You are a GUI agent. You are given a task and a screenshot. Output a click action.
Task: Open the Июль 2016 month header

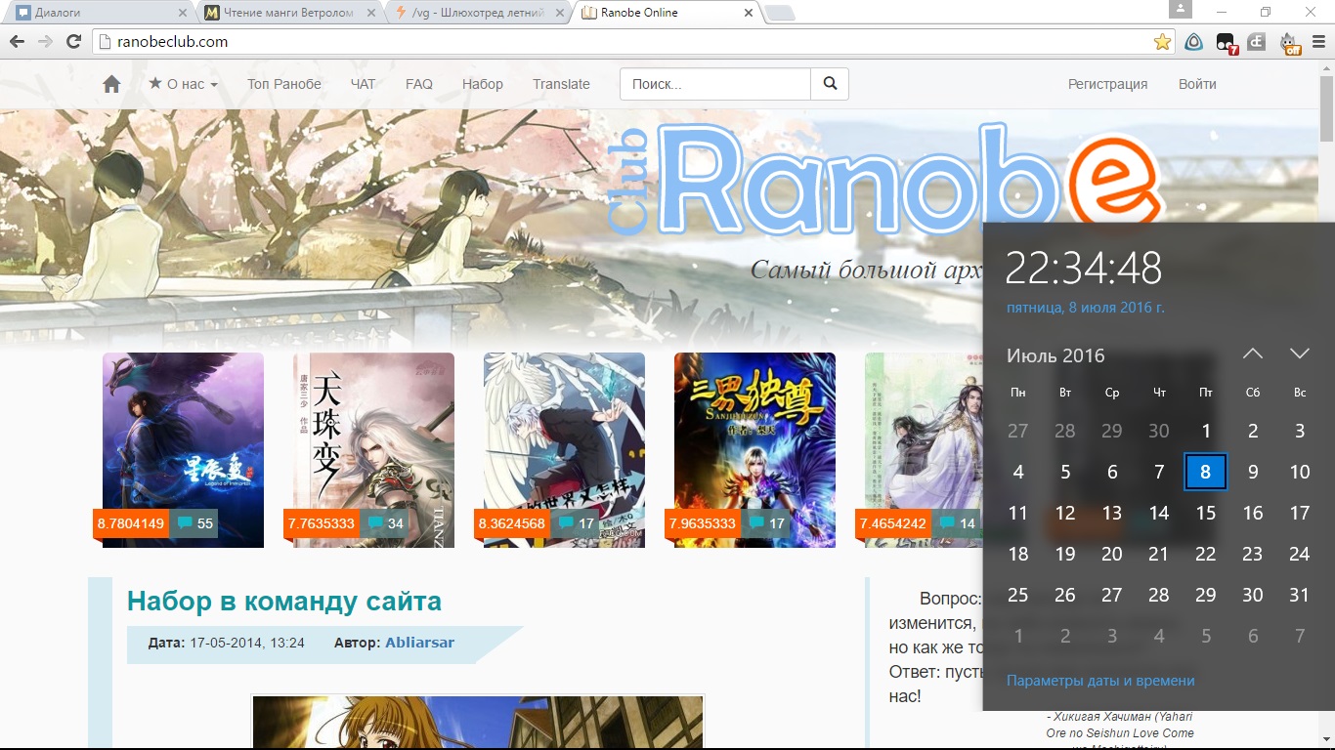pyautogui.click(x=1055, y=355)
